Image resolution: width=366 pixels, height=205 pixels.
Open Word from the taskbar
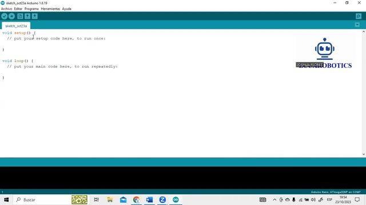(x=149, y=200)
